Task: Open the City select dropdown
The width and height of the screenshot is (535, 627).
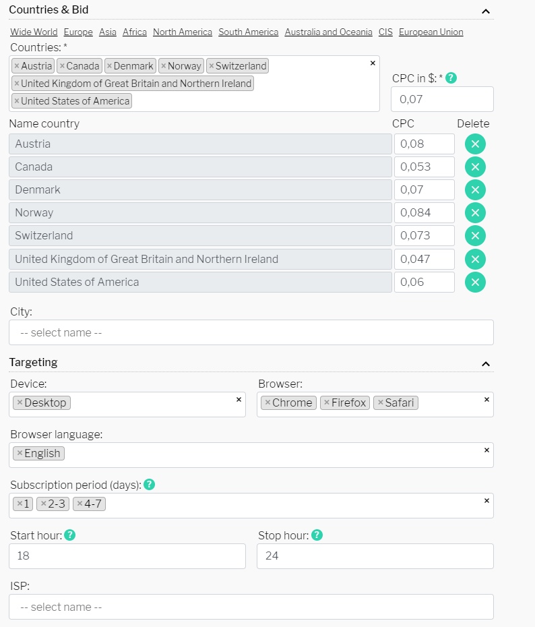Action: [251, 332]
